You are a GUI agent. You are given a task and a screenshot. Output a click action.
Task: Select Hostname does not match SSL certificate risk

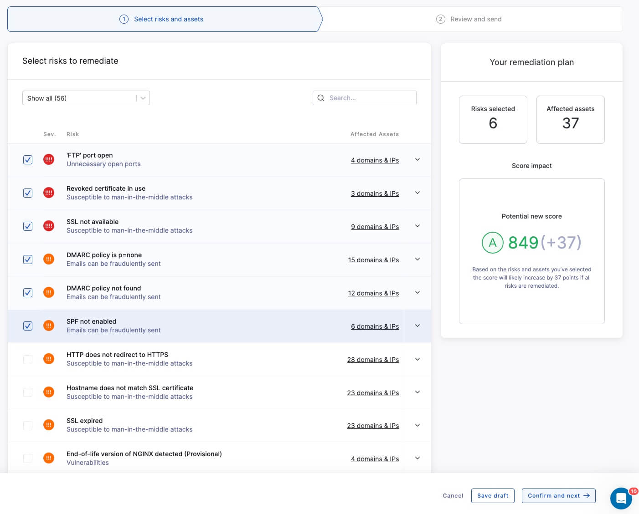tap(28, 392)
